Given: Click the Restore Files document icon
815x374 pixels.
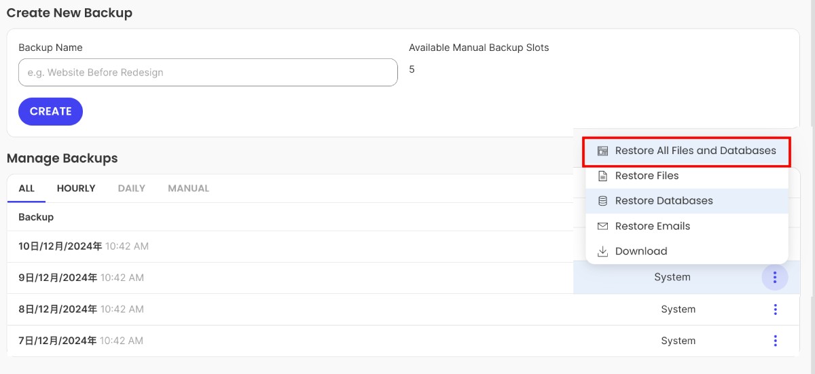Looking at the screenshot, I should point(602,176).
